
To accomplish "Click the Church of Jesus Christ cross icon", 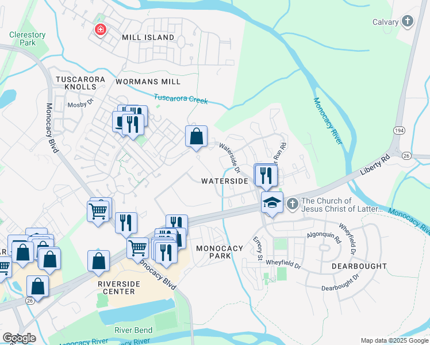I will pyautogui.click(x=293, y=204).
